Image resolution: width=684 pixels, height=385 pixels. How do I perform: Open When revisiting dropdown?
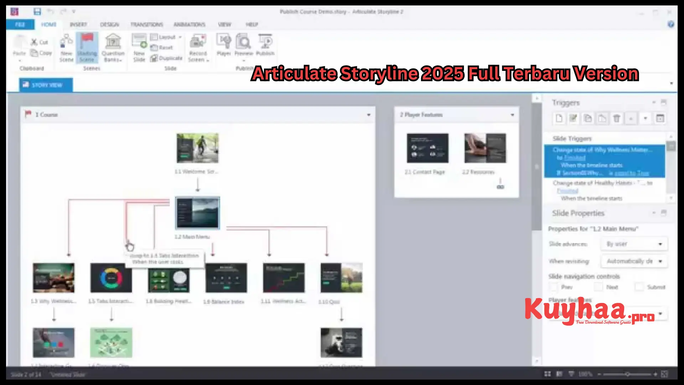coord(634,261)
